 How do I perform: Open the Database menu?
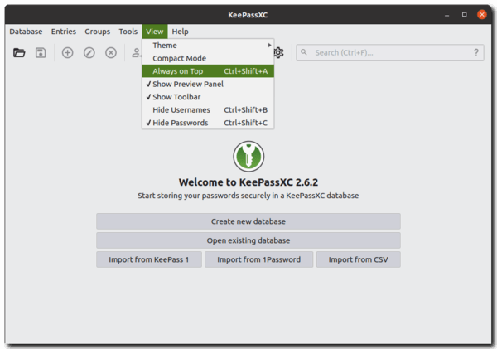click(26, 32)
